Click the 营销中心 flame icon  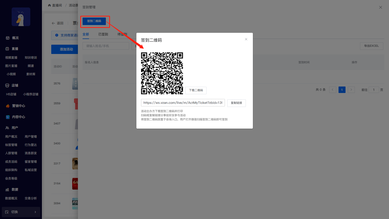(x=8, y=106)
